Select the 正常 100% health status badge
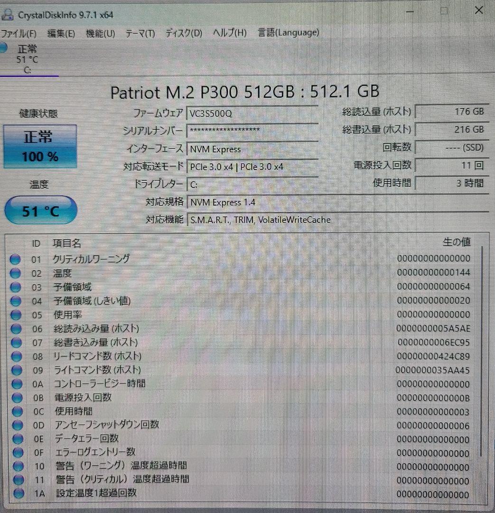 40,146
